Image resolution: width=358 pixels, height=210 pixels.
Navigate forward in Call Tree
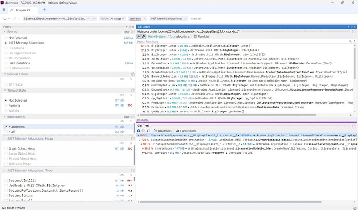pyautogui.click(x=143, y=131)
